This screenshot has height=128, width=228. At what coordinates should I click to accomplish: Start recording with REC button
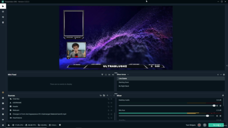199,125
